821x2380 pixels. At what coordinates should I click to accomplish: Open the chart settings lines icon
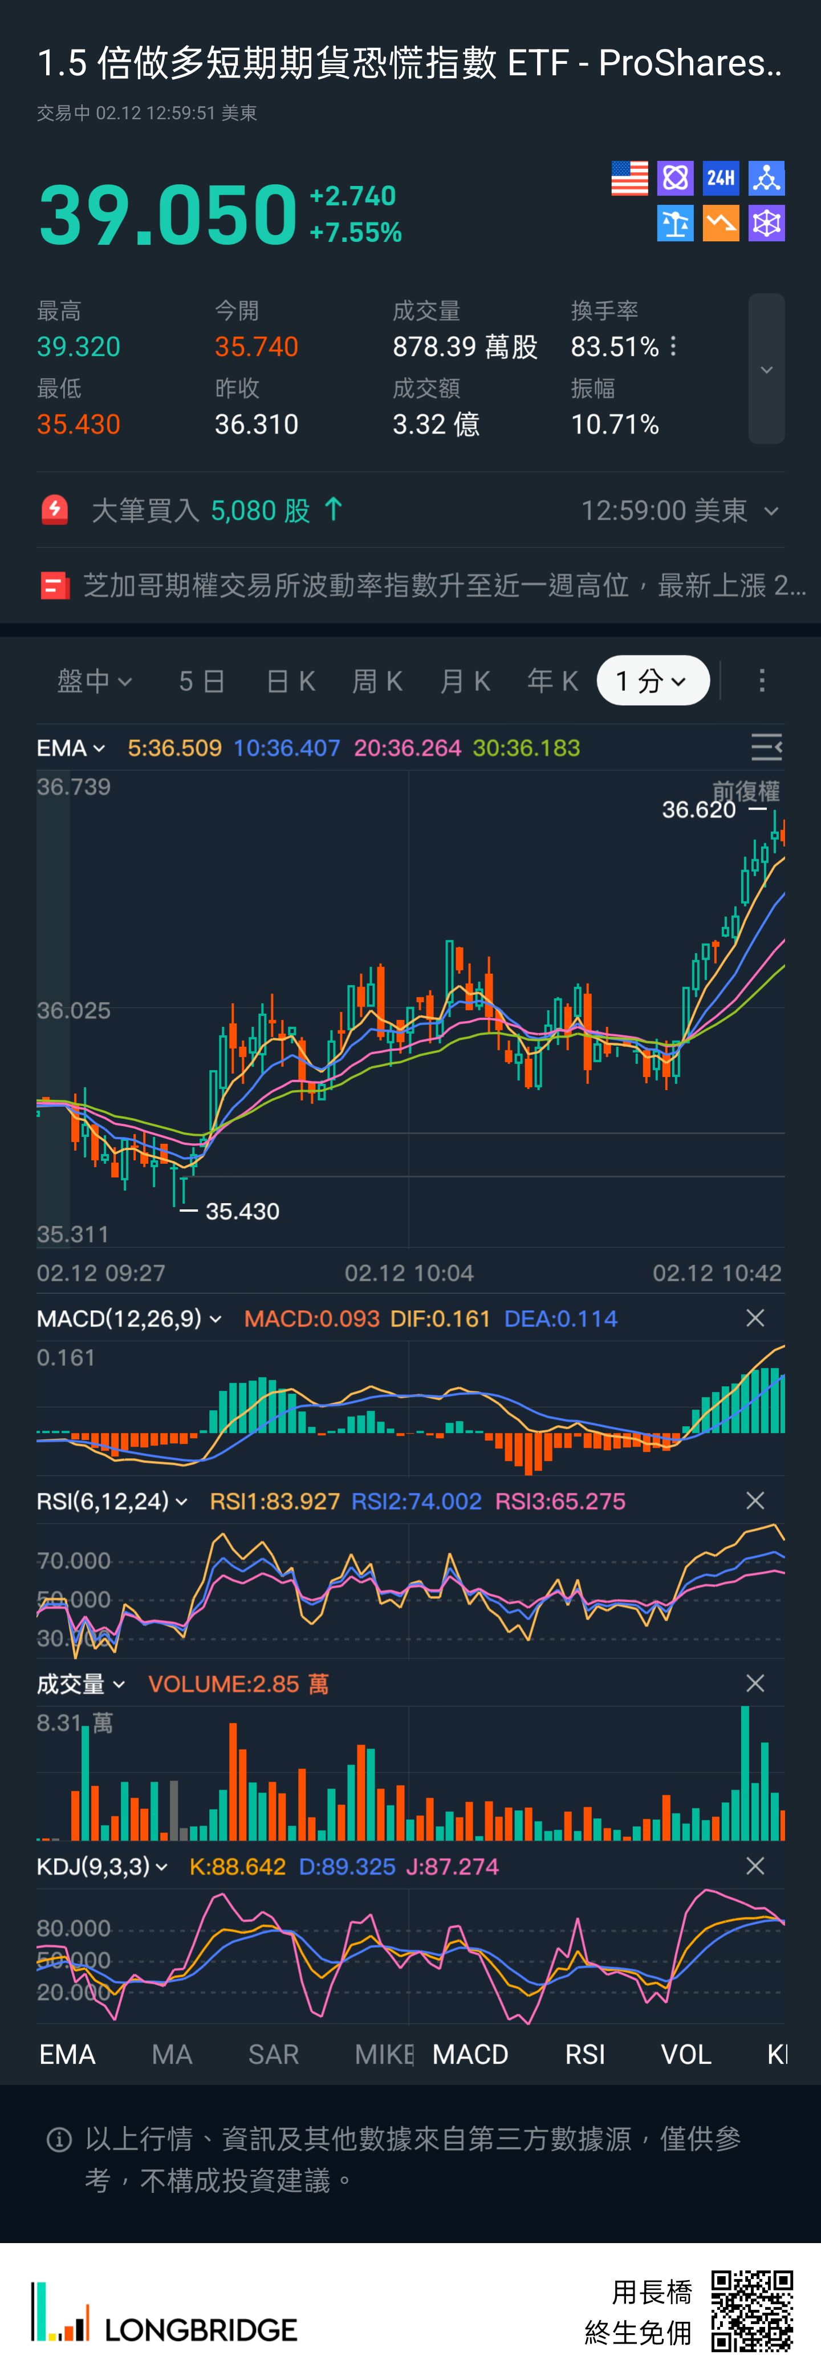pyautogui.click(x=766, y=747)
